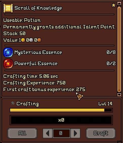Click the silver coin icon in Value
123x143 pixels.
tap(31, 40)
